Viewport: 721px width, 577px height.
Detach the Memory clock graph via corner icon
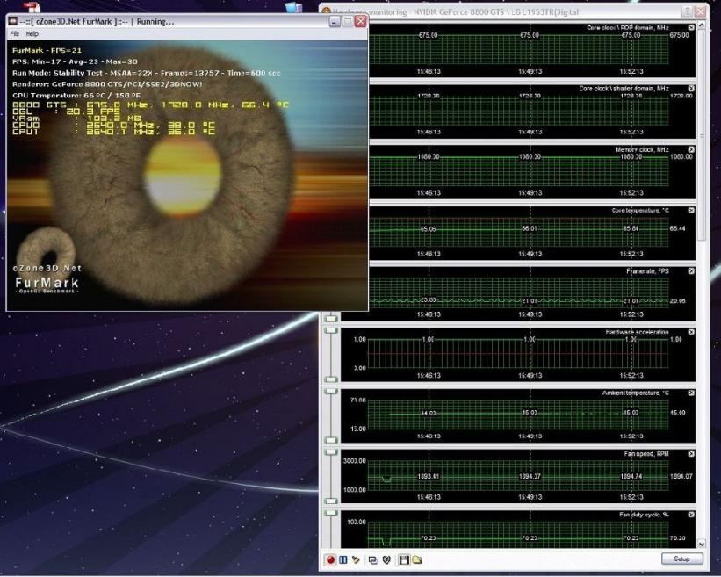tap(690, 149)
